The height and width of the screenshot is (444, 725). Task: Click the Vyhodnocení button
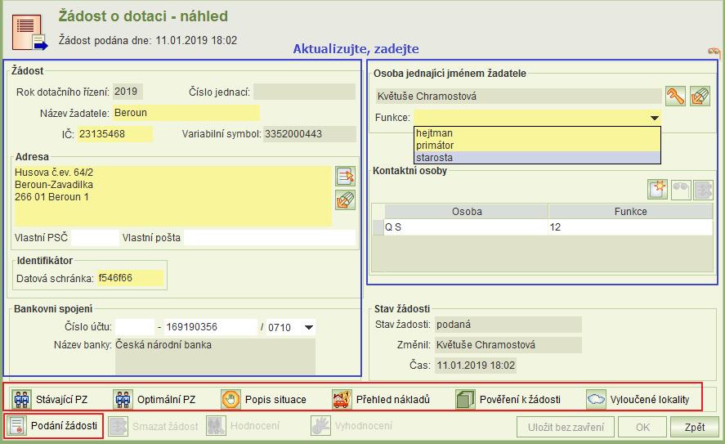(351, 426)
